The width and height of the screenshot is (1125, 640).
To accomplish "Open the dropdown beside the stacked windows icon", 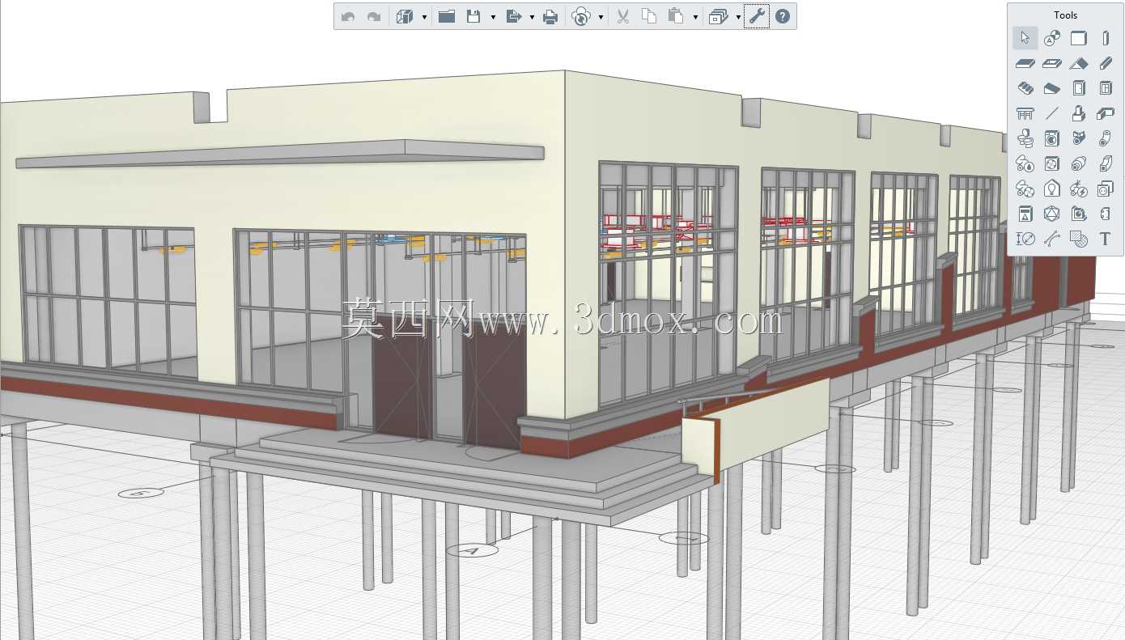I will coord(738,17).
